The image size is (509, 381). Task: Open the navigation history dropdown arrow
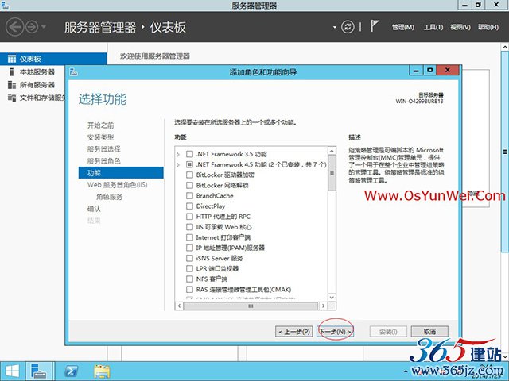pyautogui.click(x=44, y=27)
